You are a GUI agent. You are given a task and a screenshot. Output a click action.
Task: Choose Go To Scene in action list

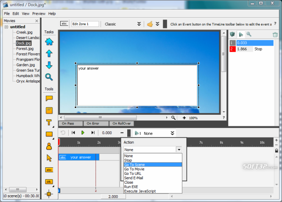(x=153, y=165)
